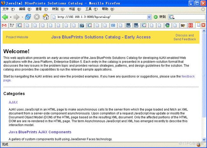The height and width of the screenshot is (148, 207).
Task: Open the Project Website link
Action: [17, 37]
